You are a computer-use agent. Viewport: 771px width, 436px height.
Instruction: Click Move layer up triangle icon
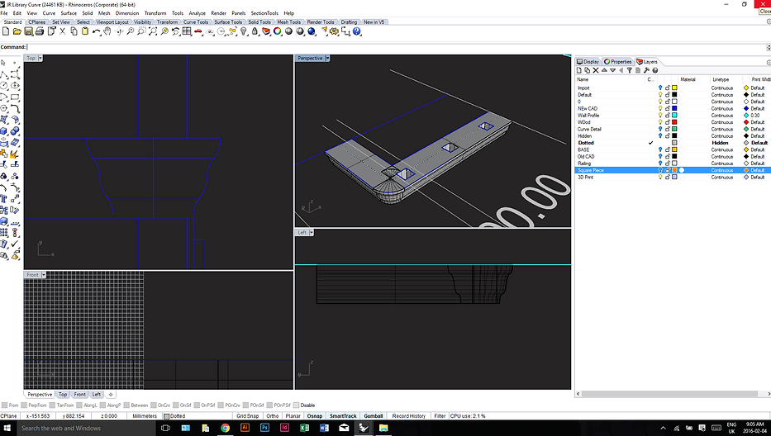coord(604,70)
